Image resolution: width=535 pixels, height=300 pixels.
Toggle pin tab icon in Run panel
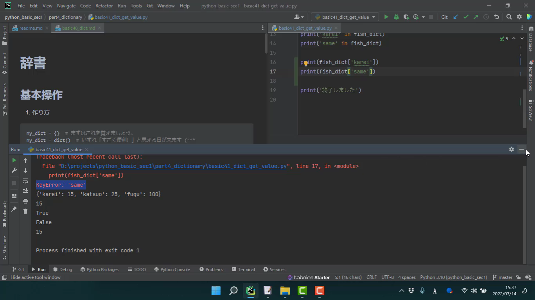click(x=14, y=209)
